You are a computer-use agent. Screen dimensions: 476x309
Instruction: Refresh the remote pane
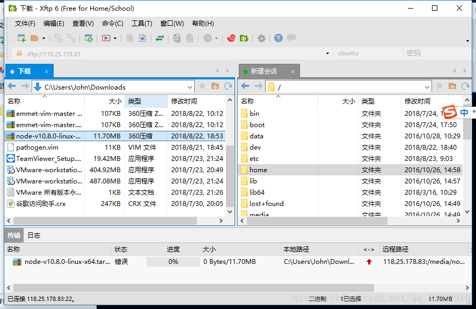click(465, 86)
